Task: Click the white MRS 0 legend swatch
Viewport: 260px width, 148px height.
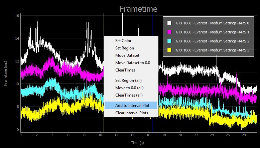Action: [169, 23]
